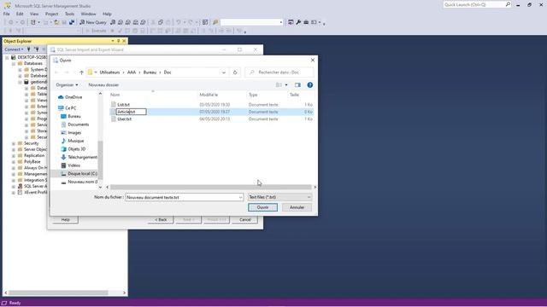Open Vidéos in navigation pane
Image resolution: width=547 pixels, height=307 pixels.
tap(71, 165)
